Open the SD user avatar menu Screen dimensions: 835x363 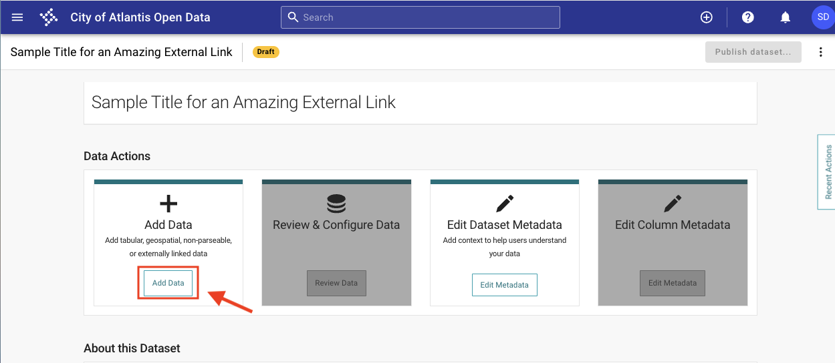point(822,17)
